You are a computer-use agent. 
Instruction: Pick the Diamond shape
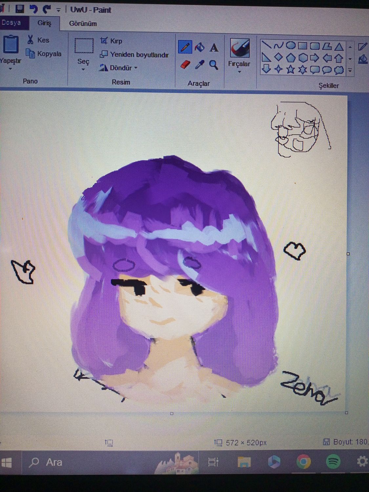[278, 57]
